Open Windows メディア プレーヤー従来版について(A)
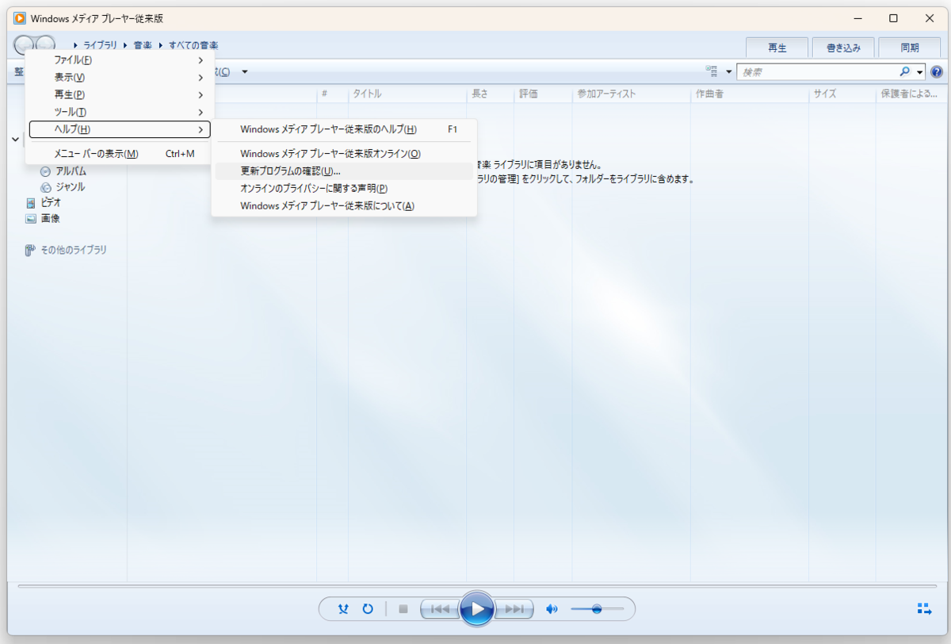This screenshot has width=951, height=644. (344, 206)
